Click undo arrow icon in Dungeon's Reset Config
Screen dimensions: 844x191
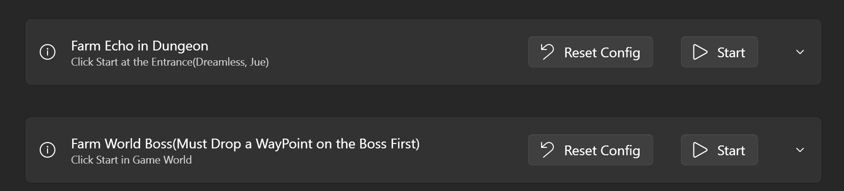547,52
